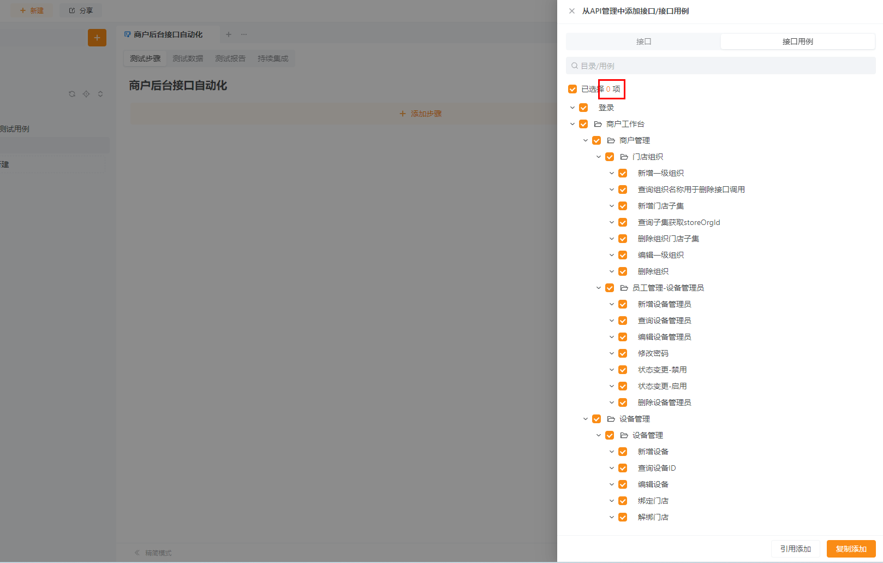Screen dimensions: 883x563
Task: Uncheck the 查询设备ID checkbox
Action: point(623,468)
